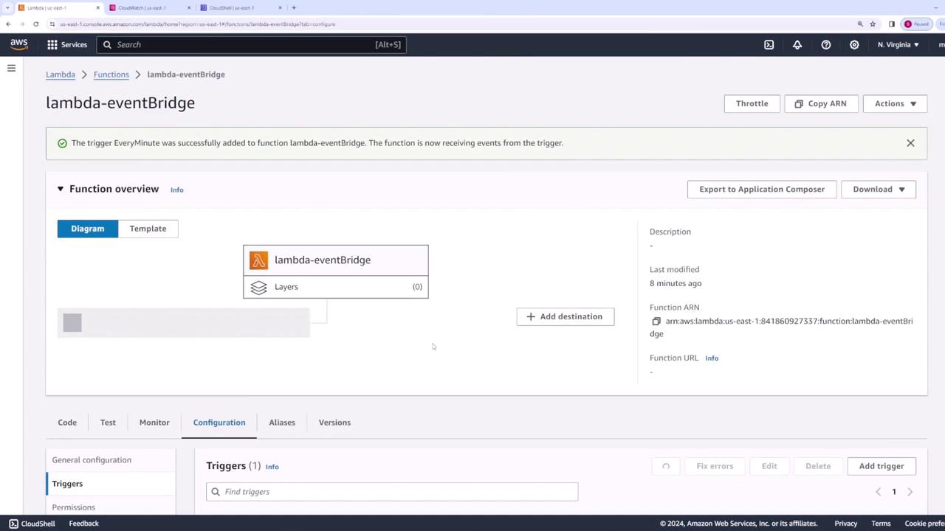The image size is (945, 531).
Task: Click the Add trigger button
Action: pos(882,466)
